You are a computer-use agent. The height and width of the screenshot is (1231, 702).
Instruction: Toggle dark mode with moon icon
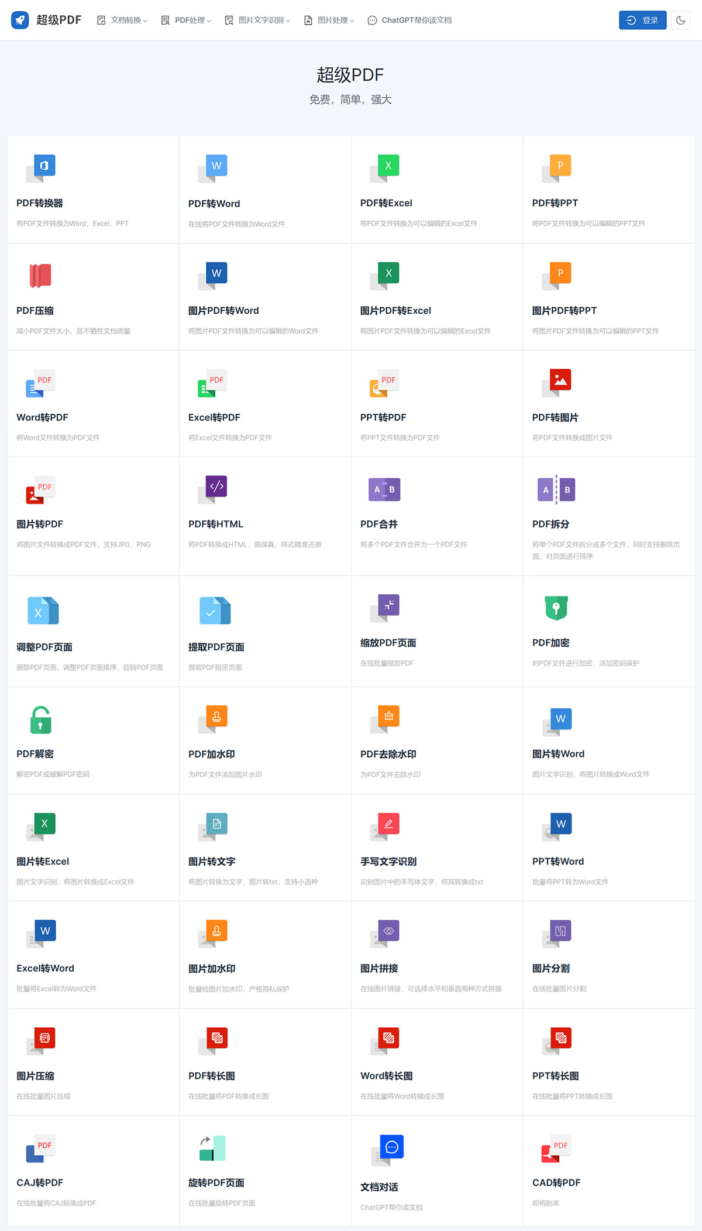pos(680,20)
